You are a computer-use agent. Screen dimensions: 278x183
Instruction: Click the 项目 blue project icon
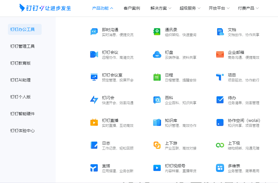tap(220, 77)
